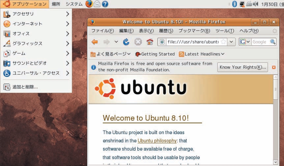Launch the mail client from top panel

pyautogui.click(x=97, y=4)
